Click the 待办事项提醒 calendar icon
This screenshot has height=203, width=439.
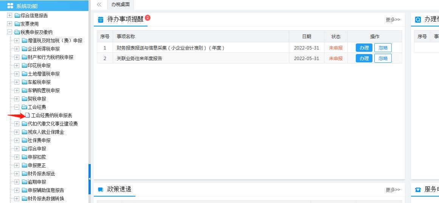[x=101, y=20]
